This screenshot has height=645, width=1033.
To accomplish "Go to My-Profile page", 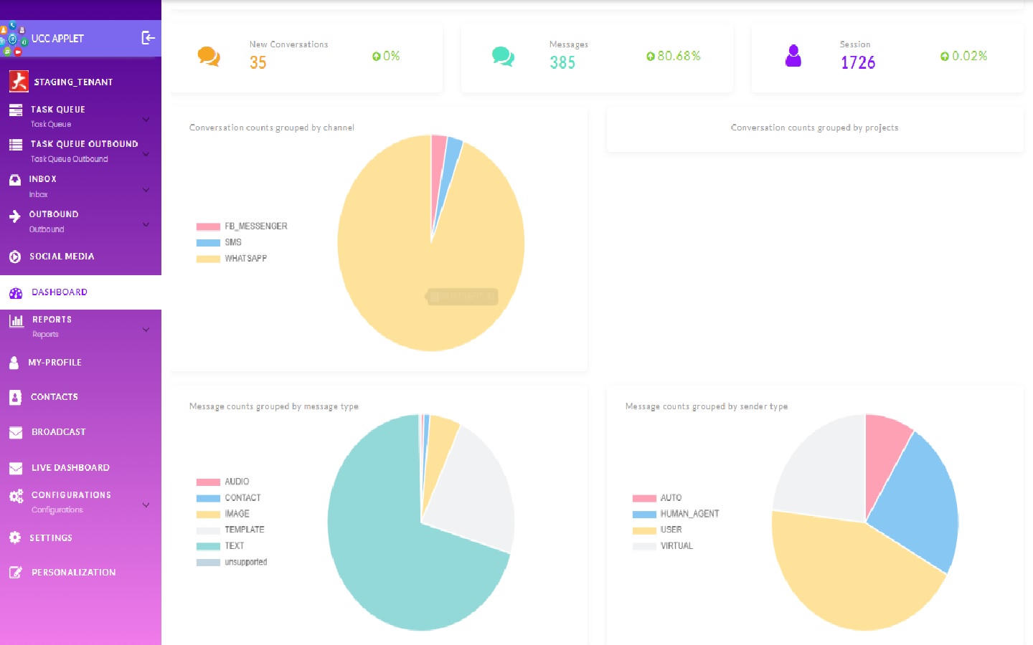I will (x=55, y=363).
